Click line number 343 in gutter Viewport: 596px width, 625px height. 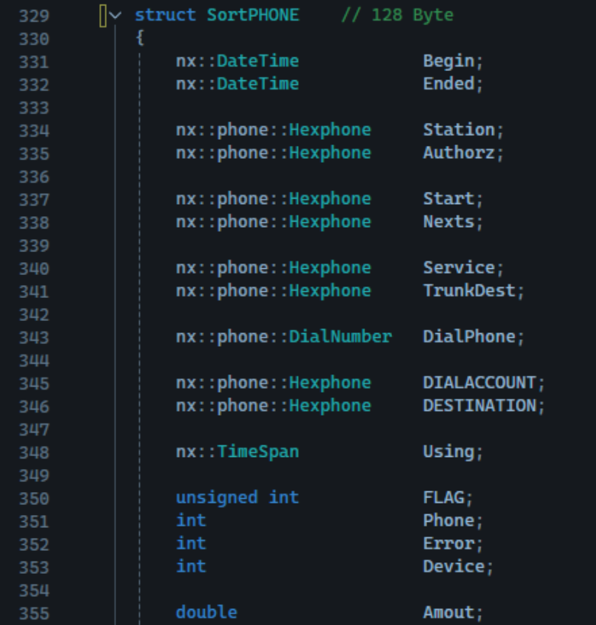click(34, 338)
